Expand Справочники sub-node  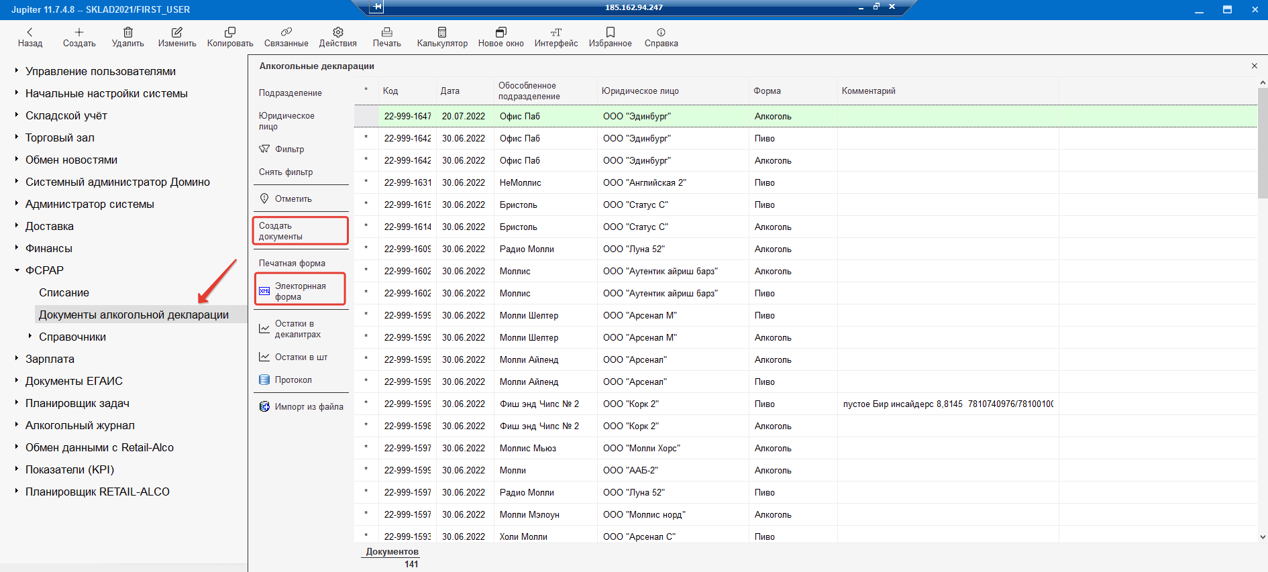pyautogui.click(x=30, y=336)
